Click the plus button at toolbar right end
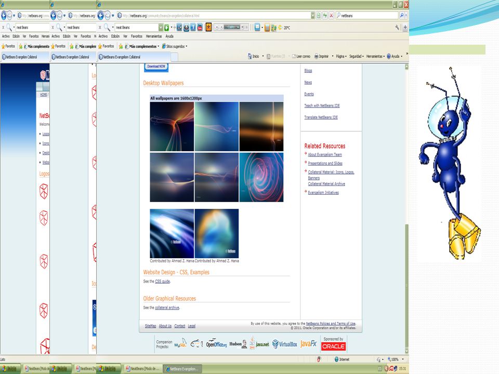 [x=405, y=28]
